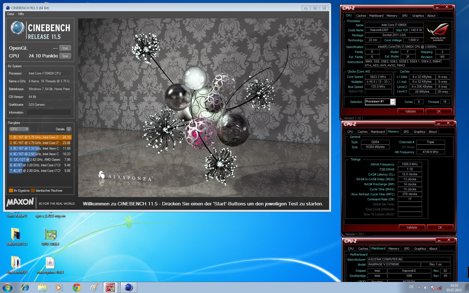Open Windows Explorer from the taskbar
Image resolution: width=469 pixels, height=293 pixels.
pos(42,287)
